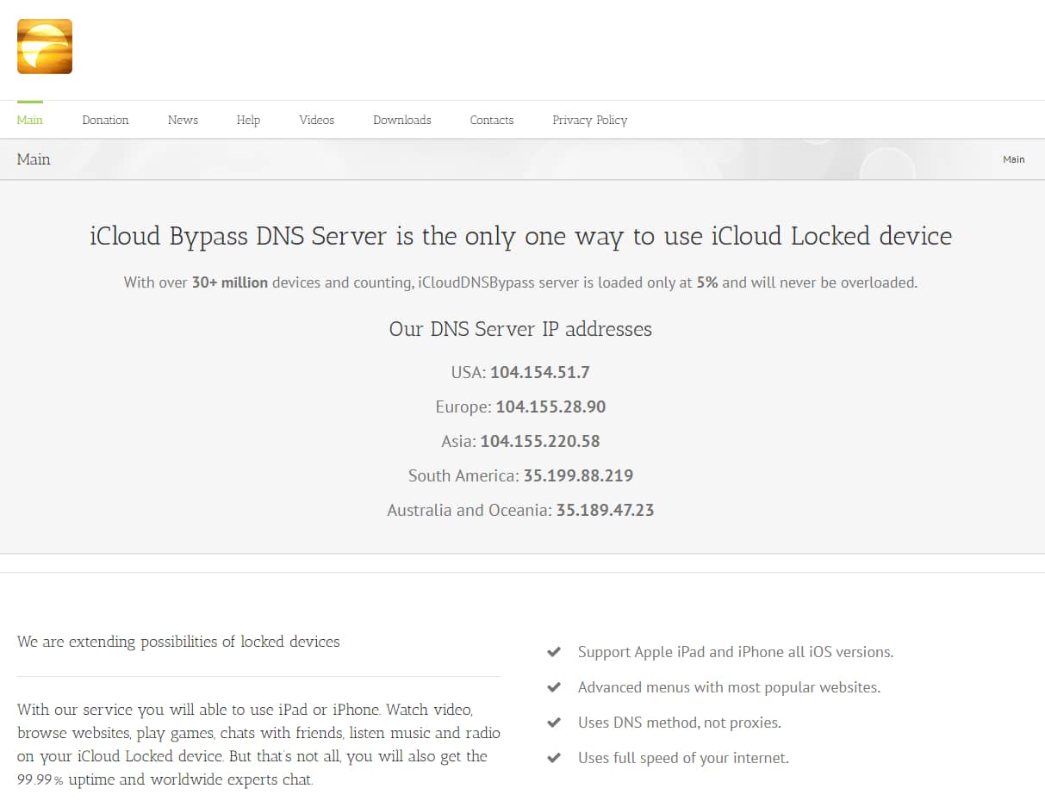Screen dimensions: 1045x807
Task: Select South America IP 35.199.88.219
Action: click(578, 475)
